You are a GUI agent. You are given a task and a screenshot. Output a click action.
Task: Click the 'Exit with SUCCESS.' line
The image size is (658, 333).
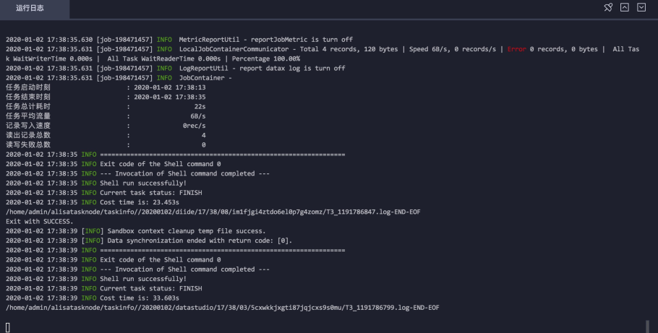40,222
